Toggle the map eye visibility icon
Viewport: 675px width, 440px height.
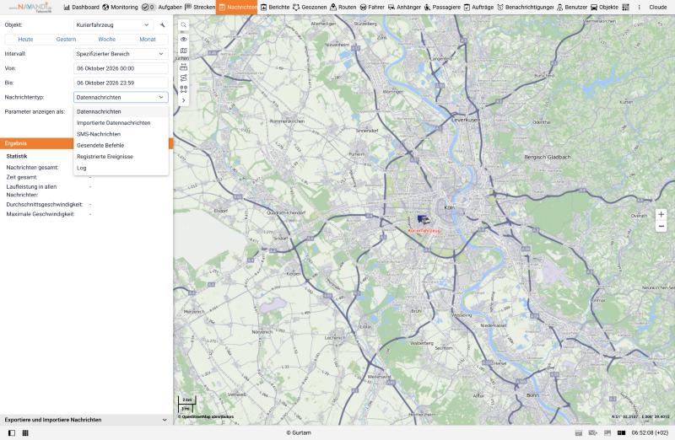click(x=183, y=39)
